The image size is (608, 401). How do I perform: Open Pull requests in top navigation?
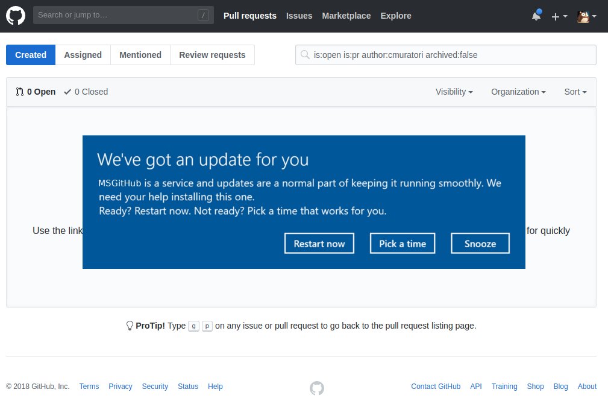(x=249, y=16)
